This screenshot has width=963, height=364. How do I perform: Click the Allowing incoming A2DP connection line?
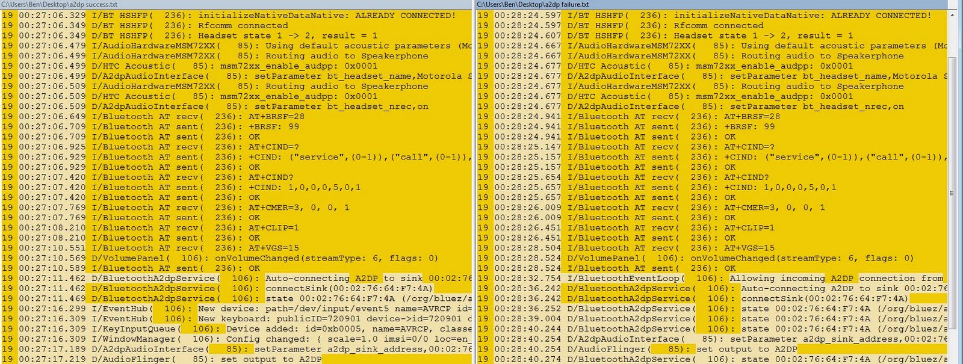pos(711,279)
